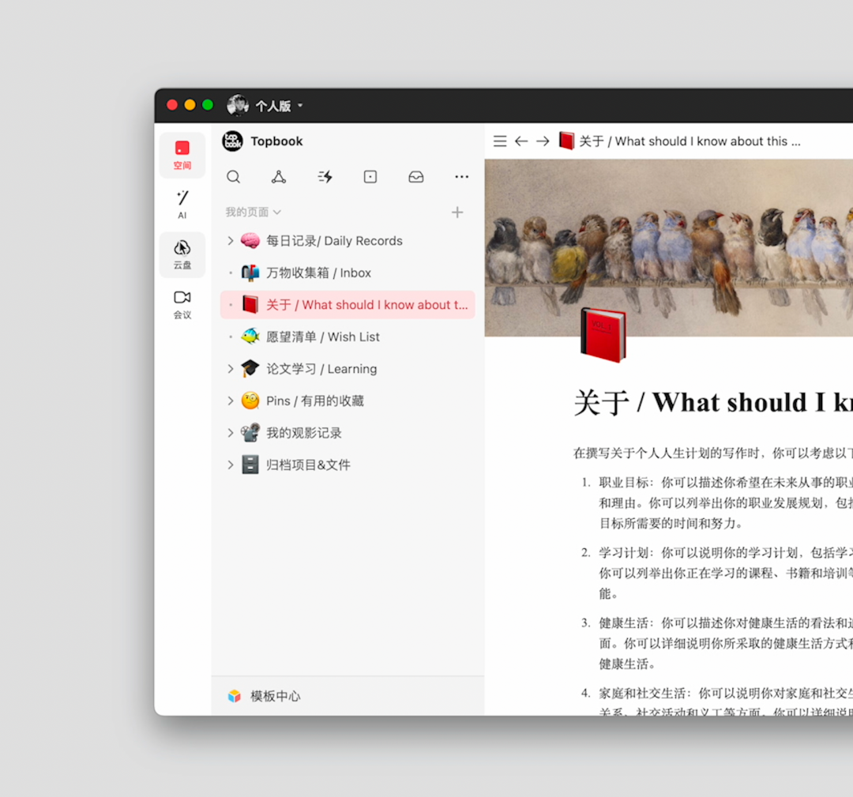Image resolution: width=853 pixels, height=797 pixels.
Task: Click the film projector icon for 我的观影记录
Action: coord(250,433)
